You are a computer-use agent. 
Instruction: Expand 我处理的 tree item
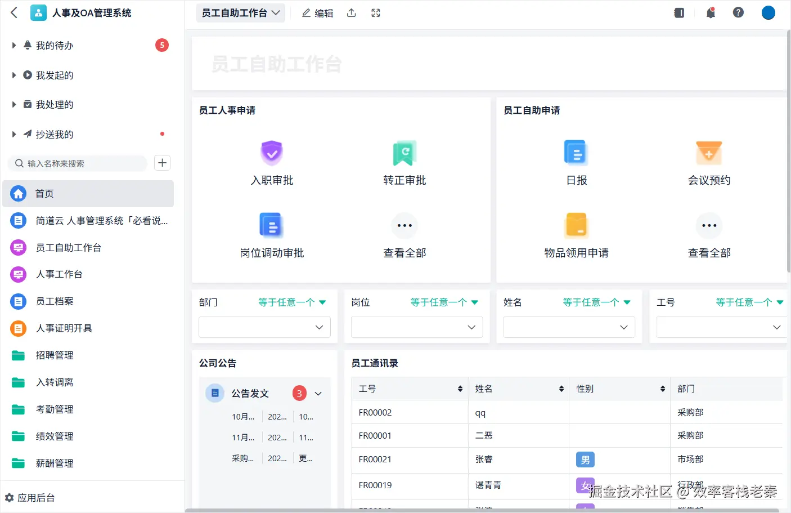point(14,104)
